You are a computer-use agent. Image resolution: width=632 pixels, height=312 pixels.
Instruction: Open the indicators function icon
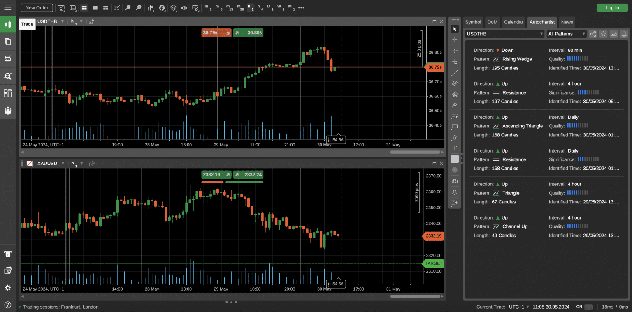point(162,8)
